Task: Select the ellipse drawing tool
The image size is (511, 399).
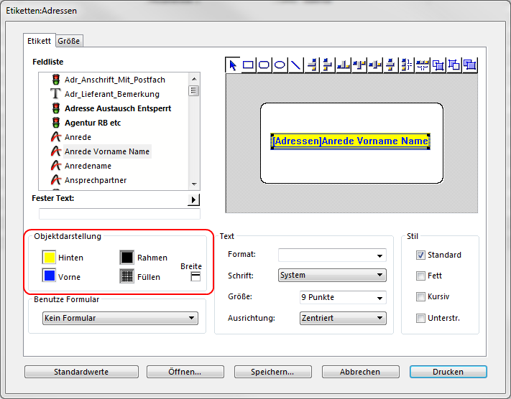Action: pos(280,65)
